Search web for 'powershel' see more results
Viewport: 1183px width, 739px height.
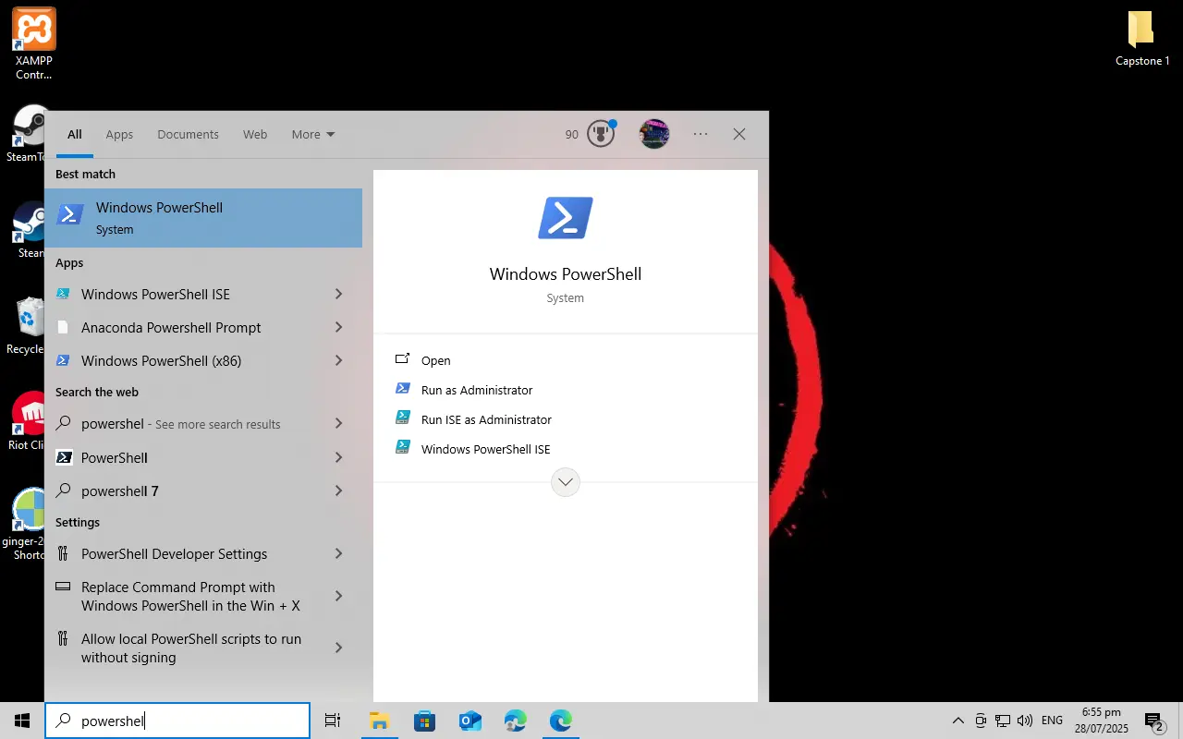pos(181,423)
